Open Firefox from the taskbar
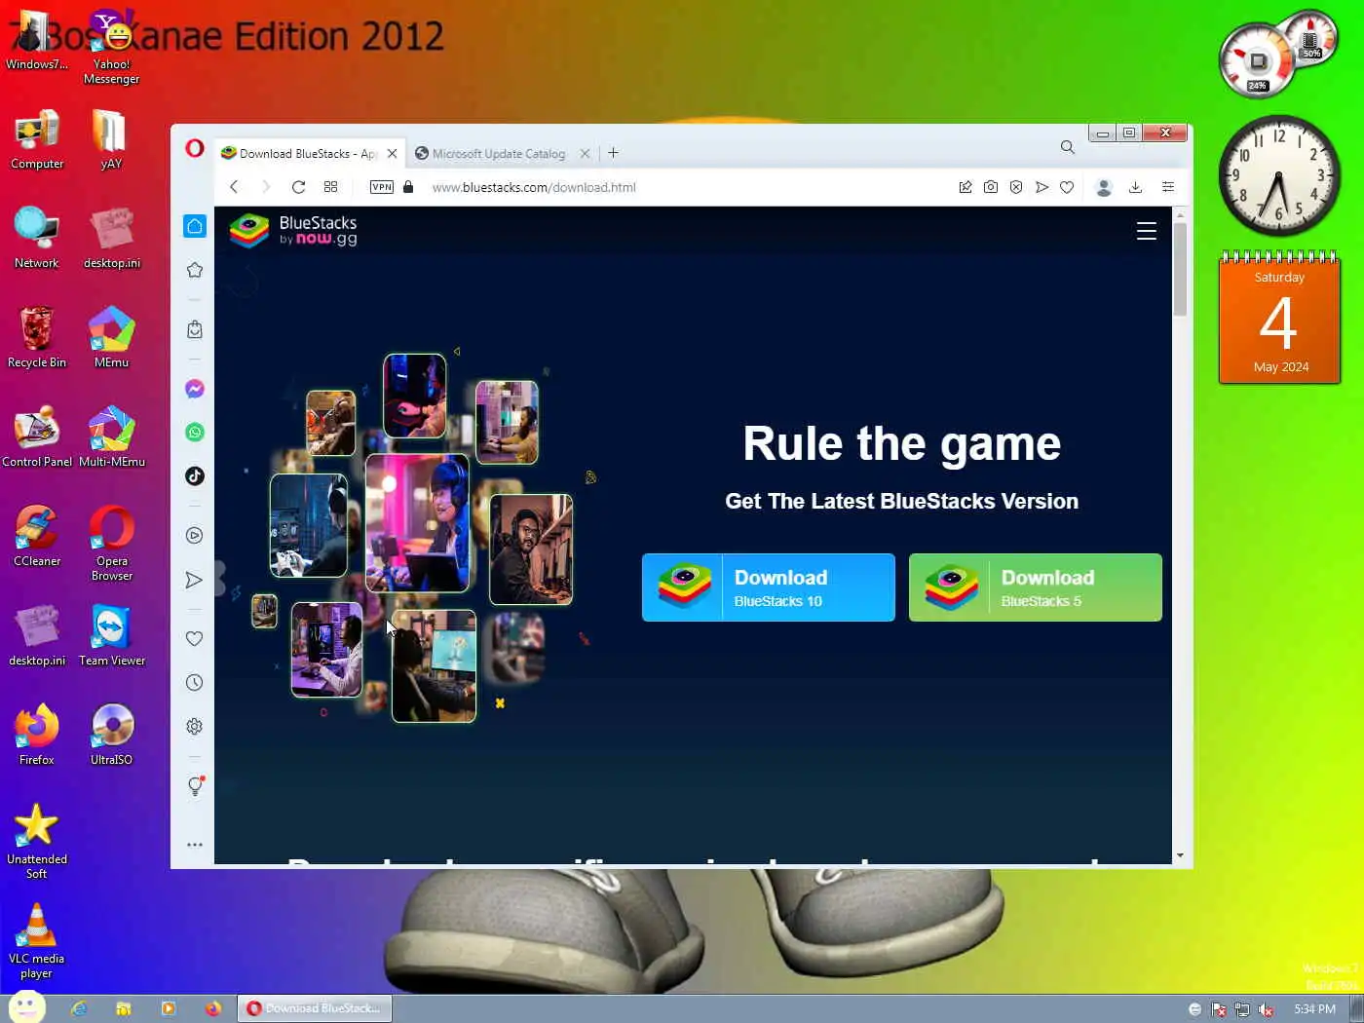 pyautogui.click(x=213, y=1008)
